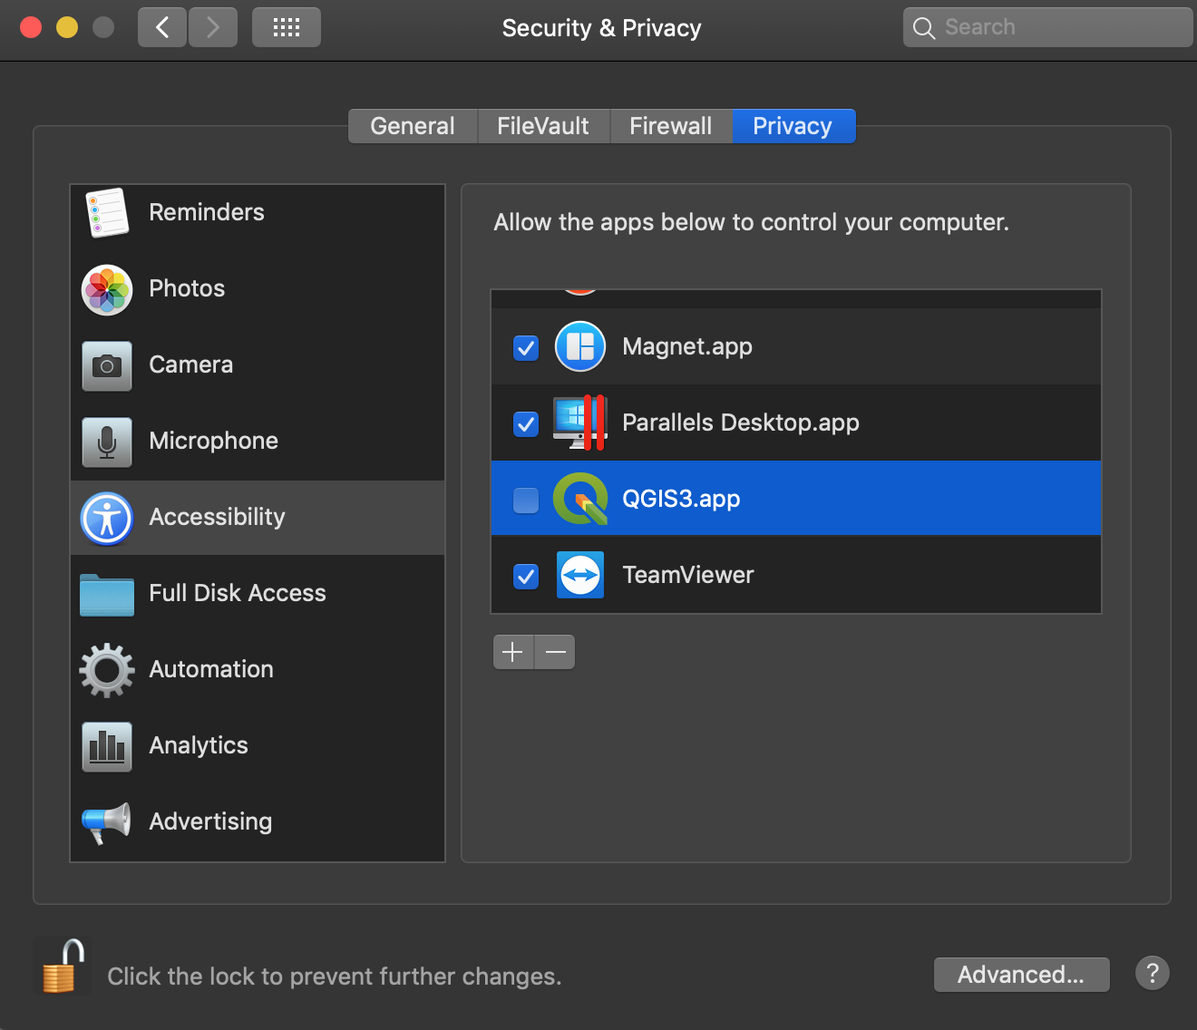Viewport: 1197px width, 1030px height.
Task: Click the add app plus button
Action: click(x=513, y=652)
